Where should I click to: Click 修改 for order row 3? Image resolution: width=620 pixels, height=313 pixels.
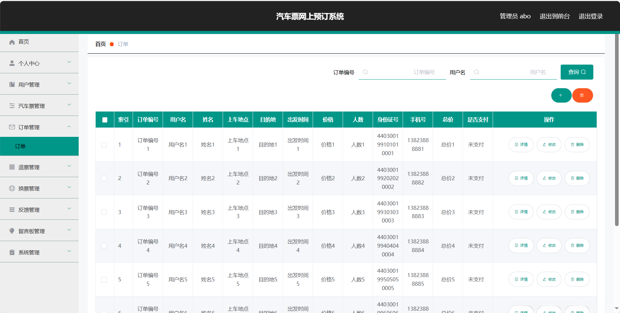549,212
